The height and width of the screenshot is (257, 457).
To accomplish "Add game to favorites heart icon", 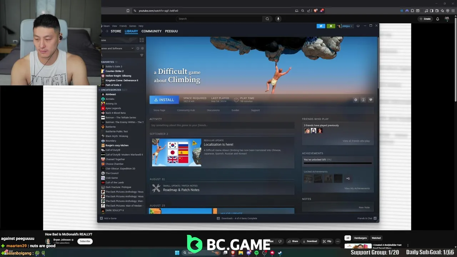I will [371, 100].
